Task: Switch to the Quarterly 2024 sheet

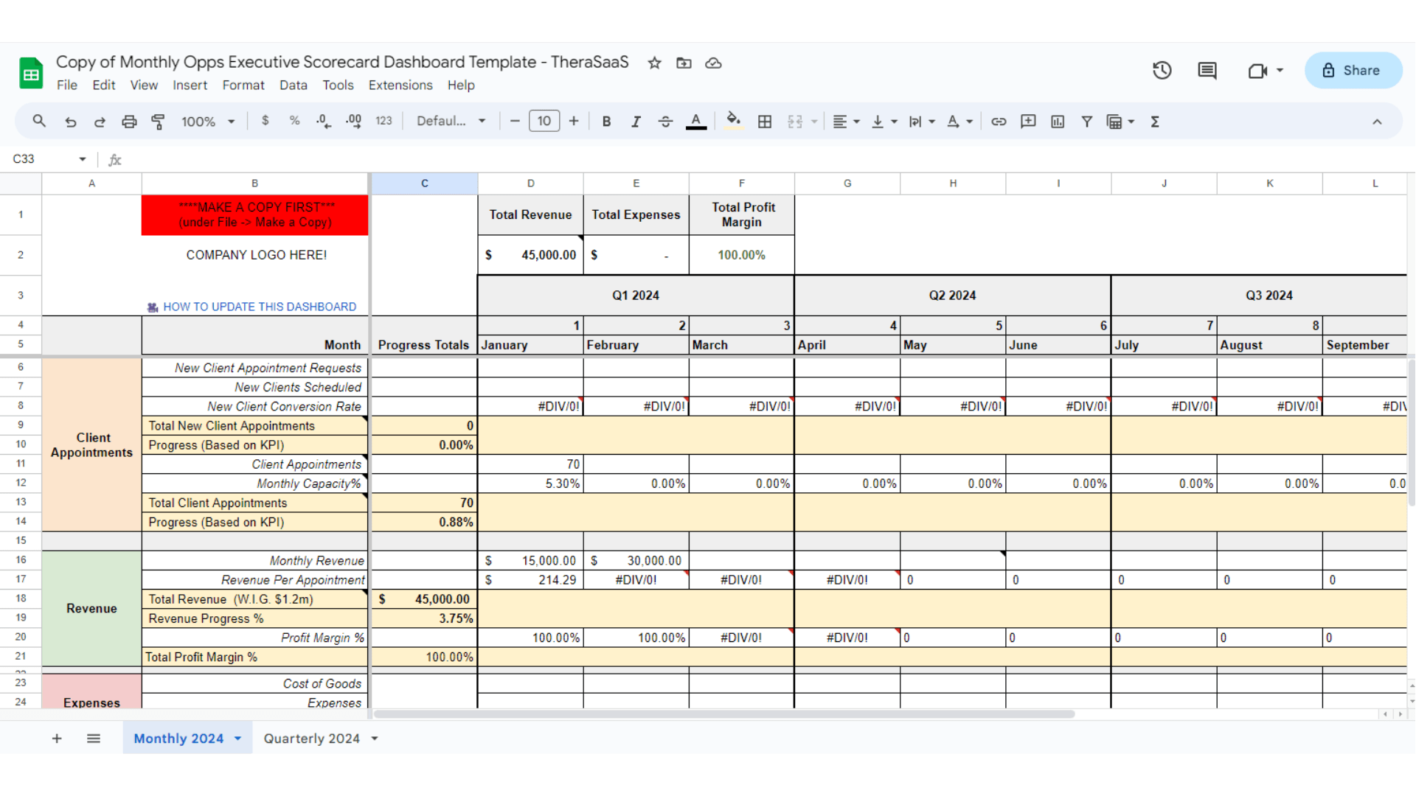Action: click(312, 738)
